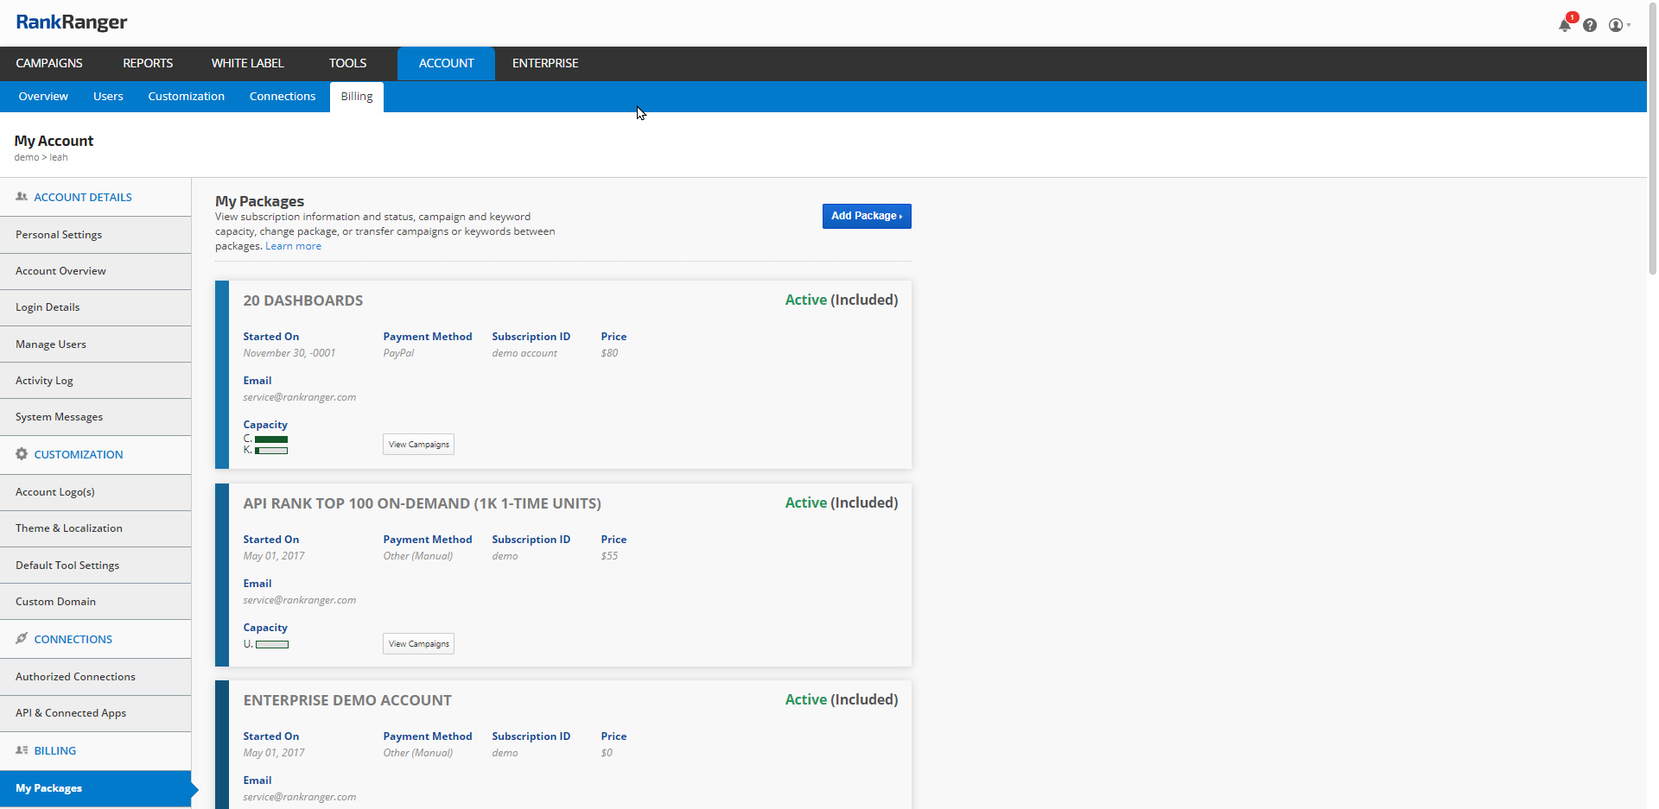The image size is (1659, 809).
Task: Open the user profile menu icon
Action: pos(1617,25)
